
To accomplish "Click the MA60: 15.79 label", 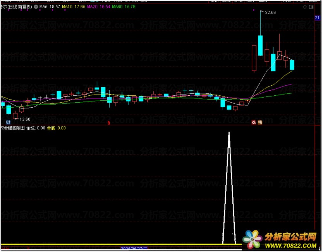I will [x=124, y=7].
